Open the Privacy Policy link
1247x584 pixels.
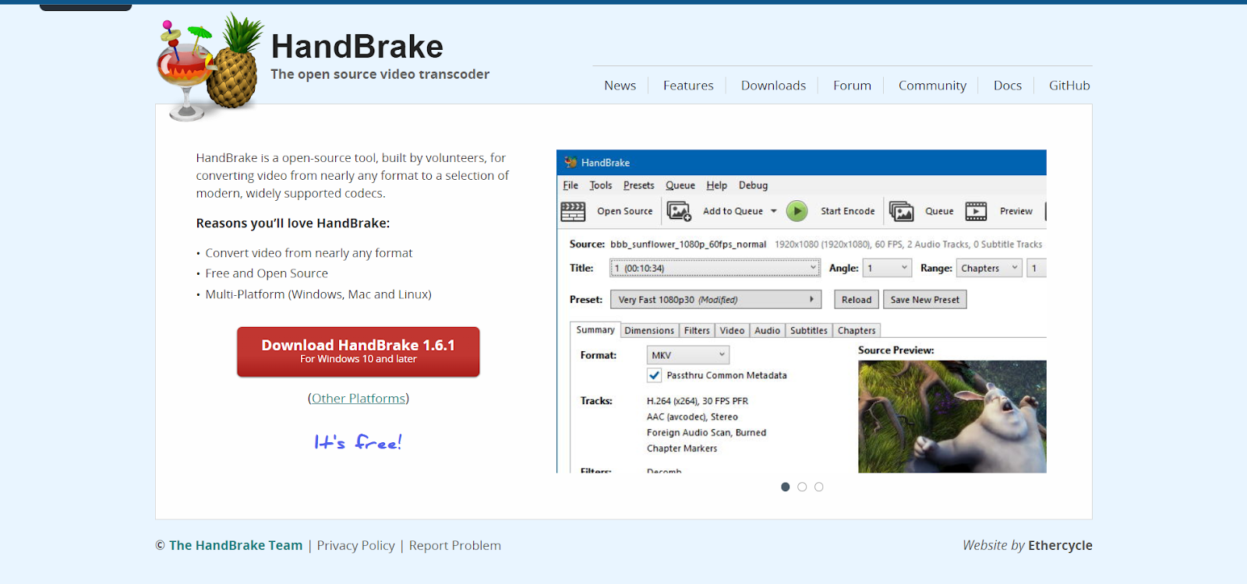[x=355, y=546]
